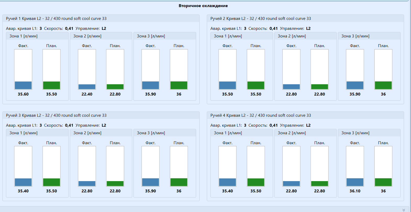Viewport: 411px width, 212px height.
Task: Click Зона 1 header in Ручей 4
Action: tap(228, 133)
